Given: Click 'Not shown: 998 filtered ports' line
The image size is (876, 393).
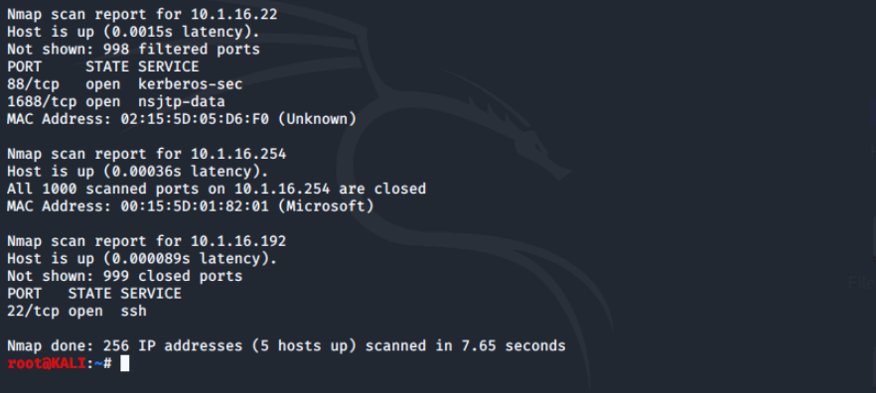Looking at the screenshot, I should coord(133,50).
